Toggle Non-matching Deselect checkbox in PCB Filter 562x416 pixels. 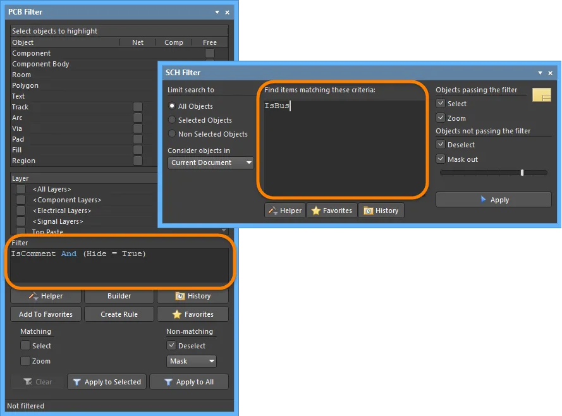click(x=171, y=345)
